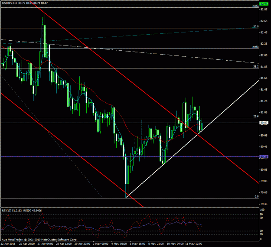Click the mofu label near 82.25
The image size is (271, 247).
pos(255,47)
